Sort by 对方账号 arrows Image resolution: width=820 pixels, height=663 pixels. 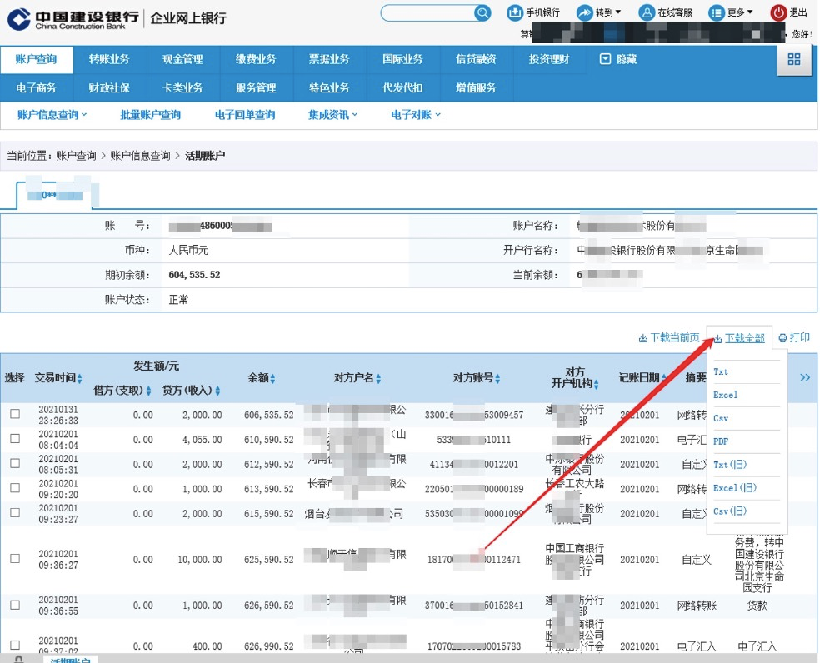(497, 378)
